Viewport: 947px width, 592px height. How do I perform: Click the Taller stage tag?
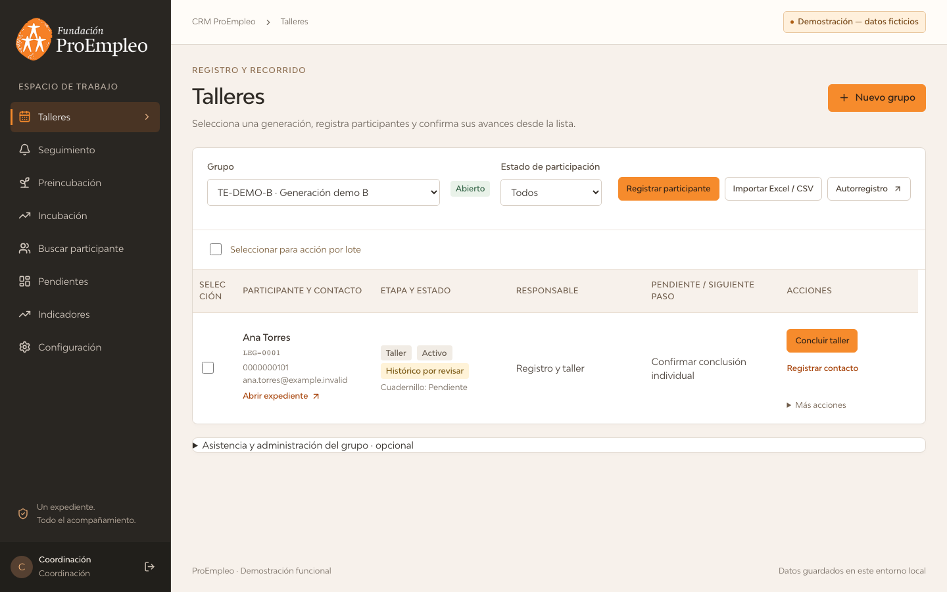point(396,353)
